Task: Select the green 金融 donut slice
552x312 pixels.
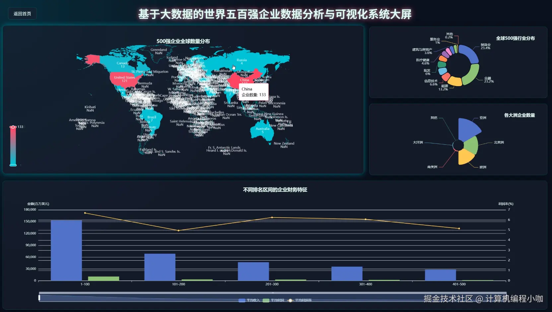Action: click(x=472, y=75)
